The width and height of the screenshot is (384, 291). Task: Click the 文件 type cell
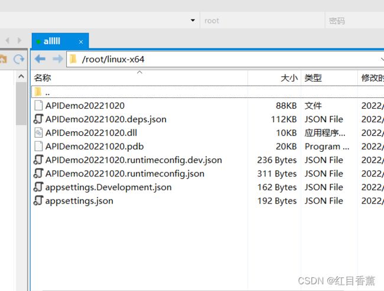[x=313, y=106]
